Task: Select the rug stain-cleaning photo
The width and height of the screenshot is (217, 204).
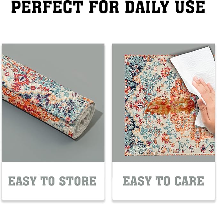Action: [163, 103]
